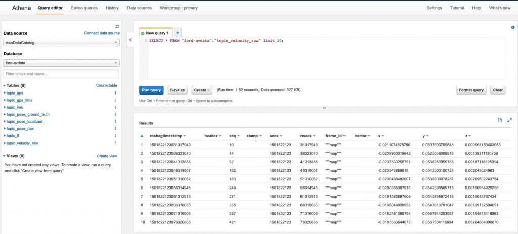Open the Create dropdown button
The width and height of the screenshot is (518, 234).
202,90
